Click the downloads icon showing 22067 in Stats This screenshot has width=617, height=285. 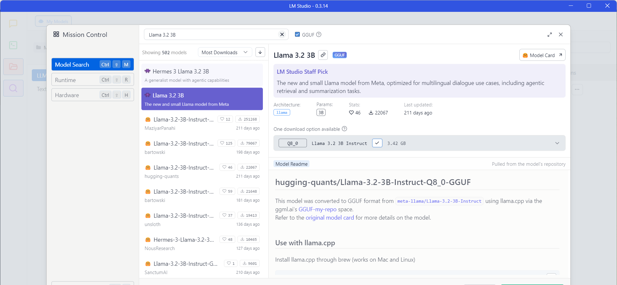point(371,113)
